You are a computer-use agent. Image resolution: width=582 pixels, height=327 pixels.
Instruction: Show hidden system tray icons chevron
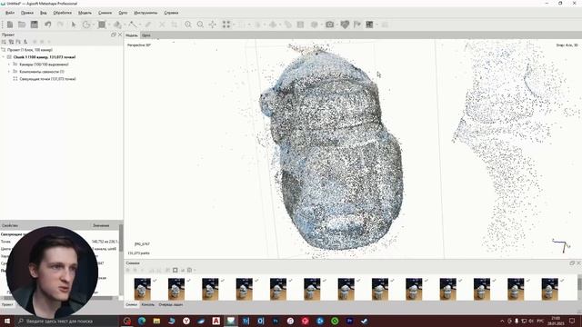[502, 321]
